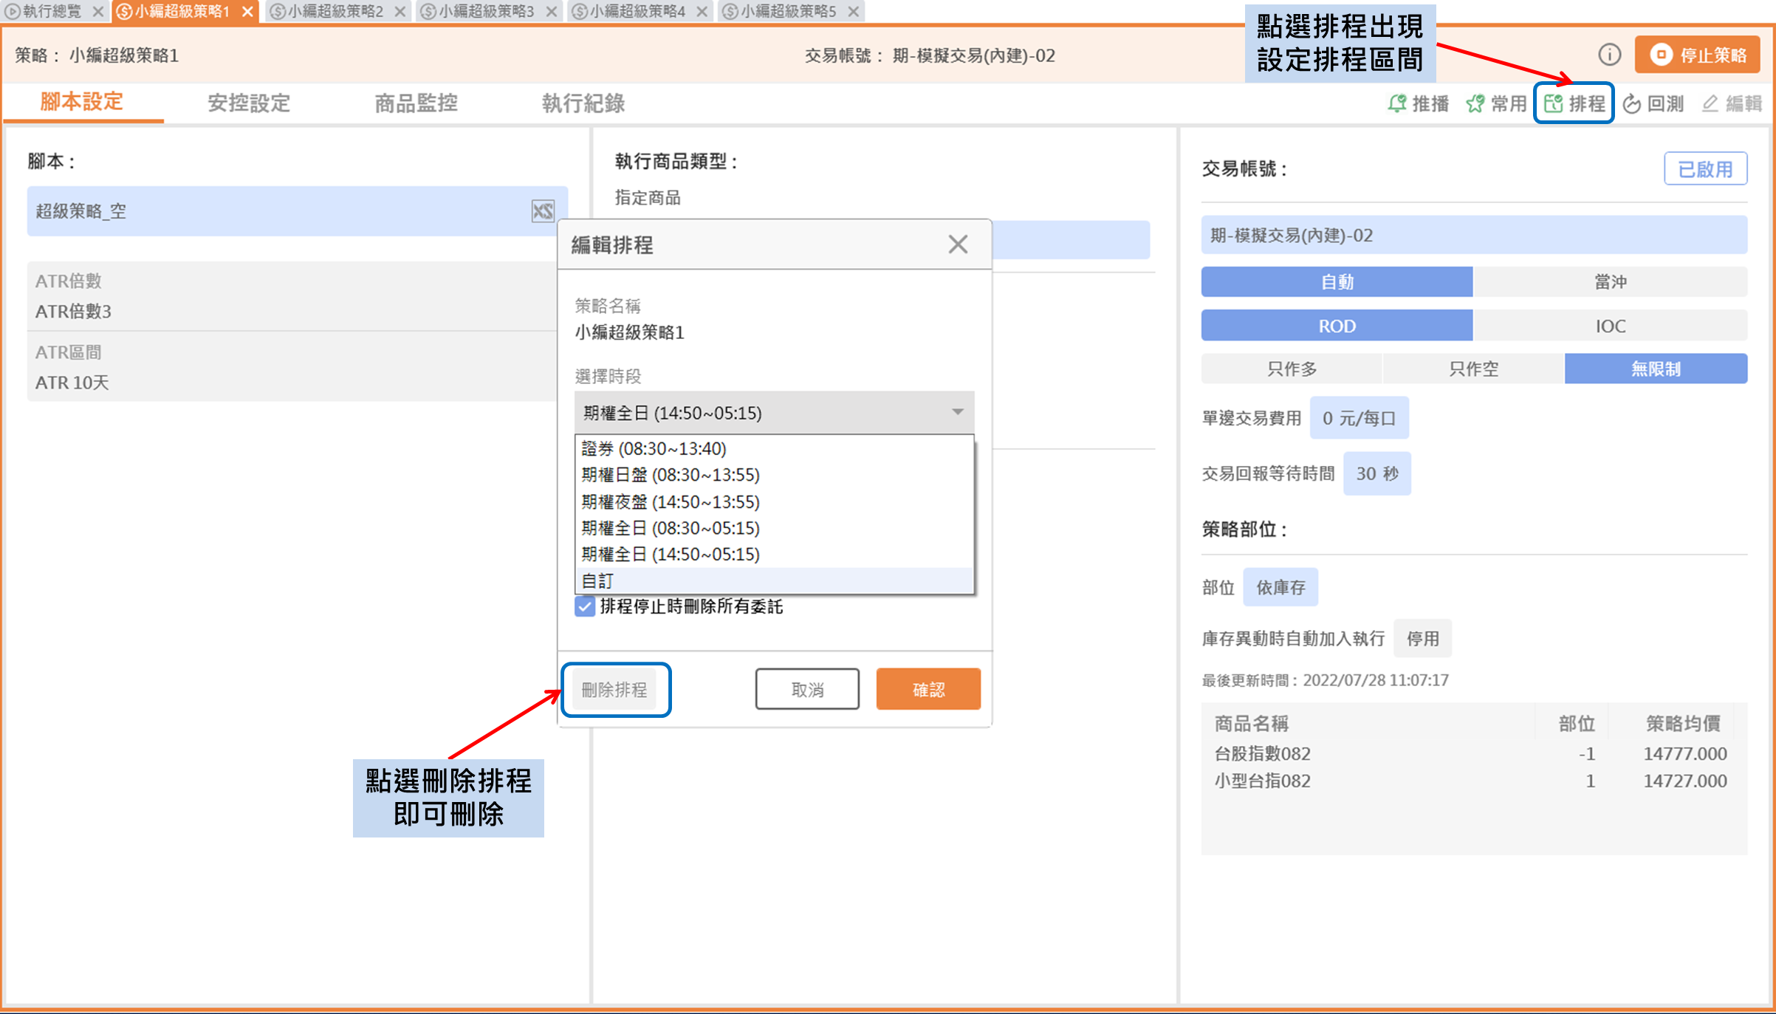This screenshot has height=1014, width=1776.
Task: Open the 小編超級策略3 tab
Action: point(486,12)
